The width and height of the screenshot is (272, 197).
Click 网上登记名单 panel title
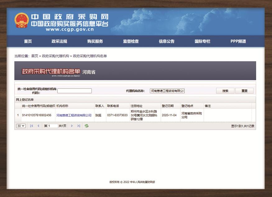25,100
